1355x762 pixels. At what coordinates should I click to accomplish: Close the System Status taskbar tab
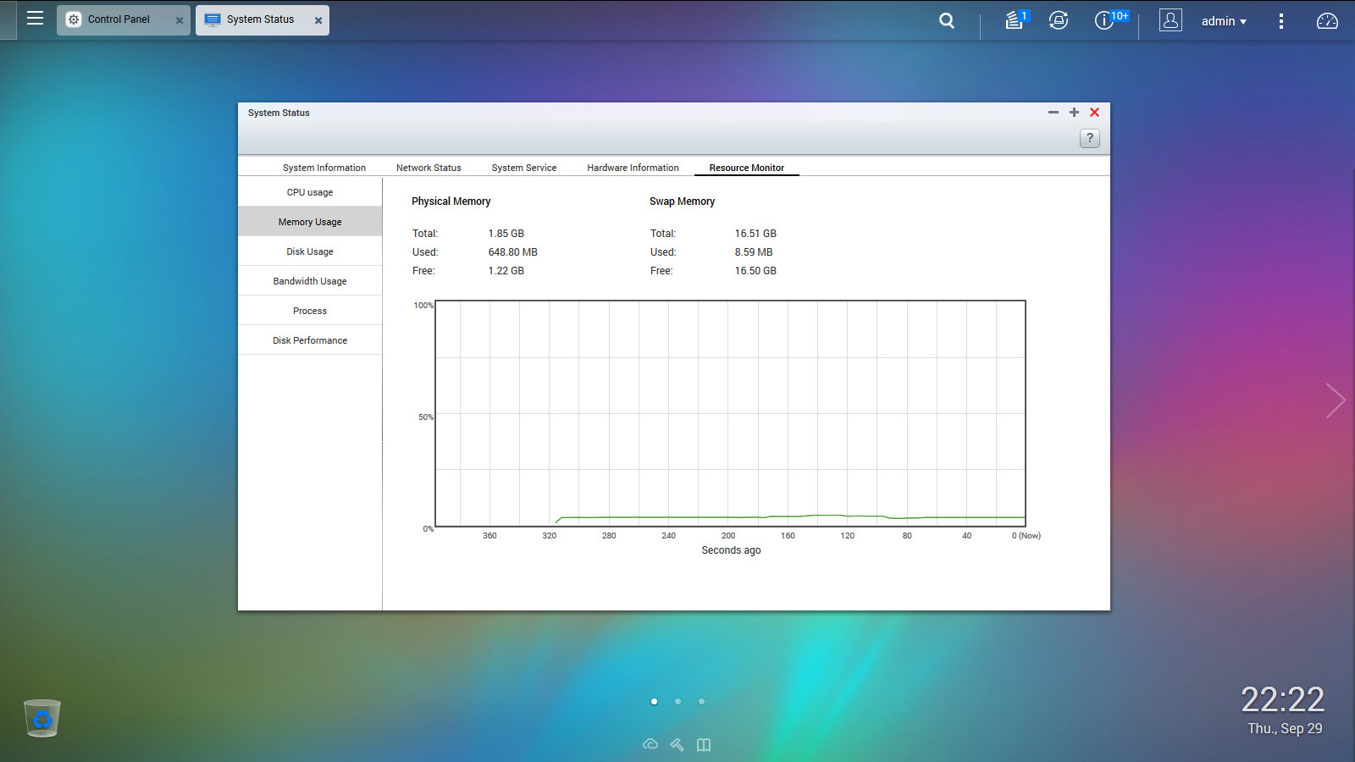click(x=318, y=20)
